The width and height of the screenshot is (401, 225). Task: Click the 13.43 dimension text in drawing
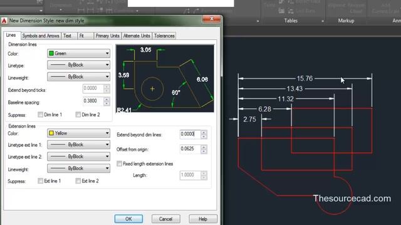point(294,89)
